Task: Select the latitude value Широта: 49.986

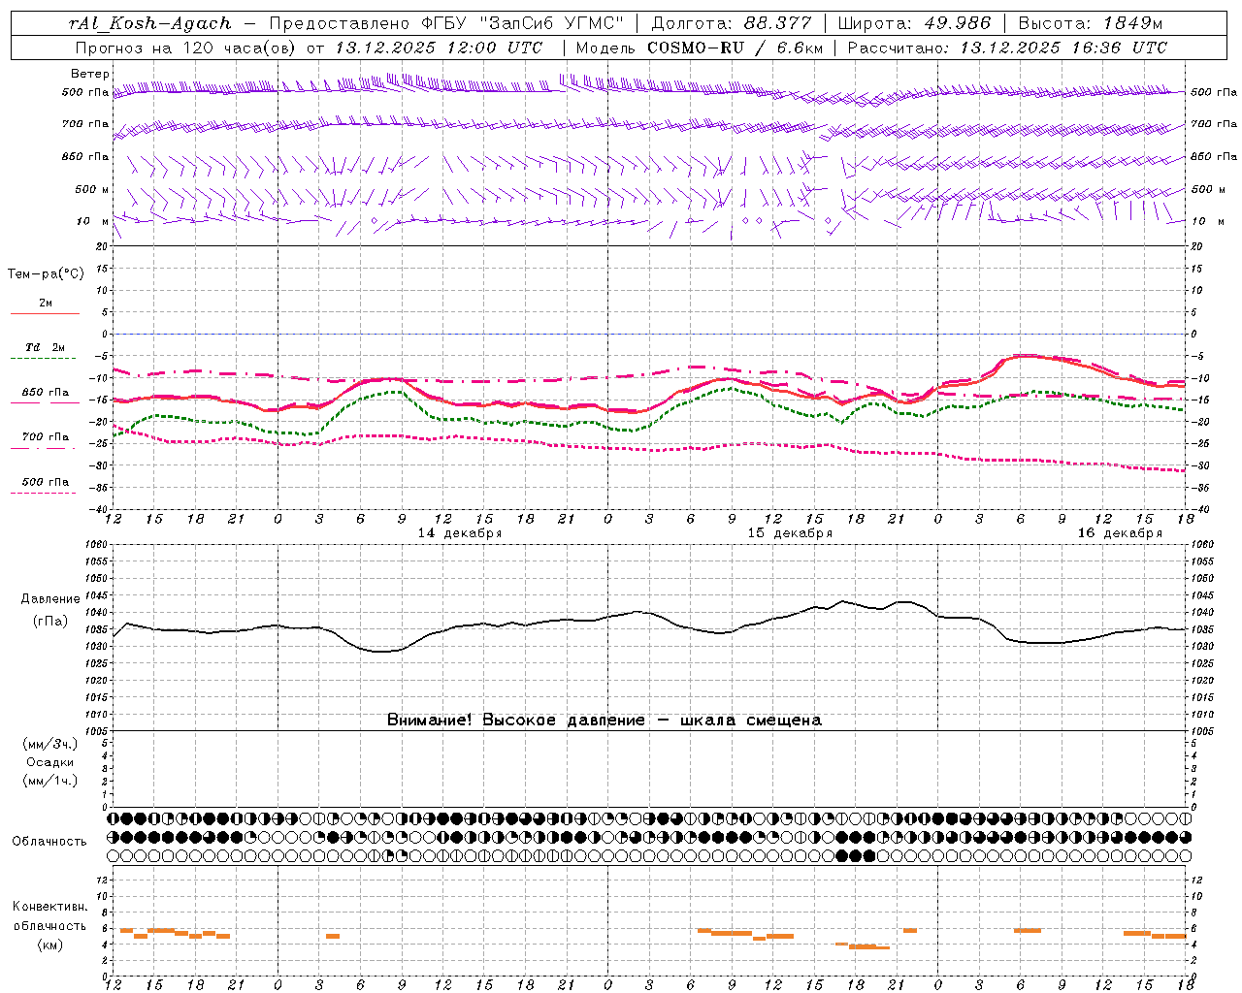Action: tap(914, 23)
